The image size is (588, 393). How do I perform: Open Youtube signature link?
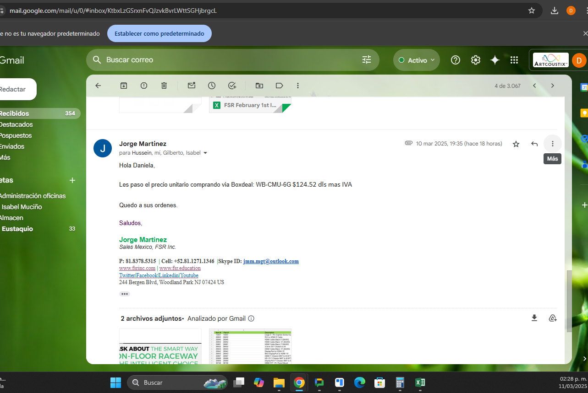coord(189,275)
